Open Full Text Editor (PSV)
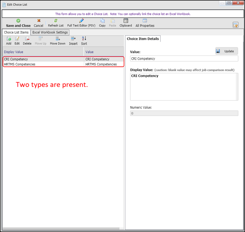The height and width of the screenshot is (232, 245). (x=81, y=23)
